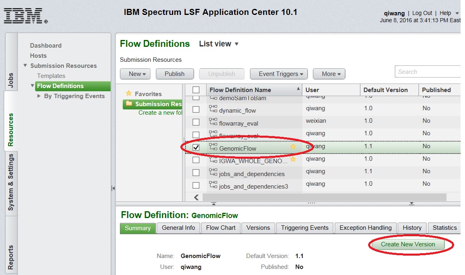Click the horizontal scrollbar under the list
465x275 pixels.
(325, 197)
